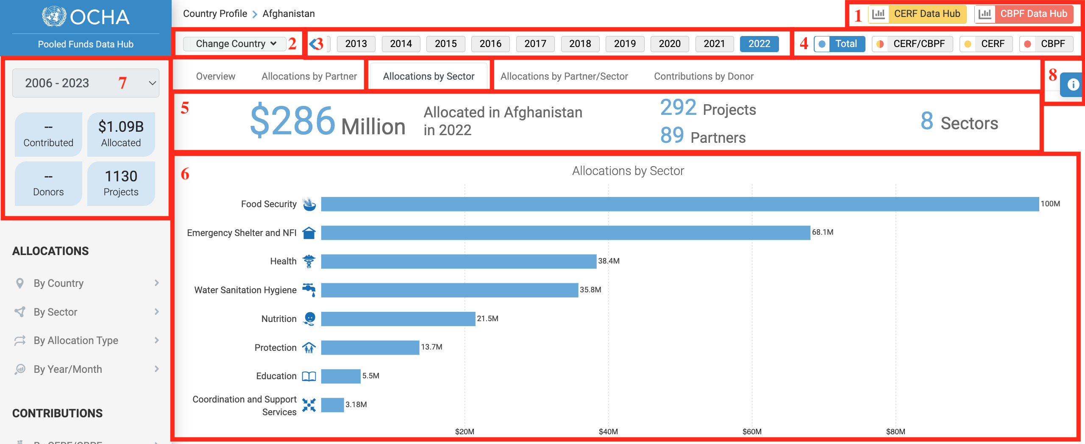Select the CERF/CBPF funding filter
Image resolution: width=1085 pixels, height=444 pixels.
click(912, 44)
